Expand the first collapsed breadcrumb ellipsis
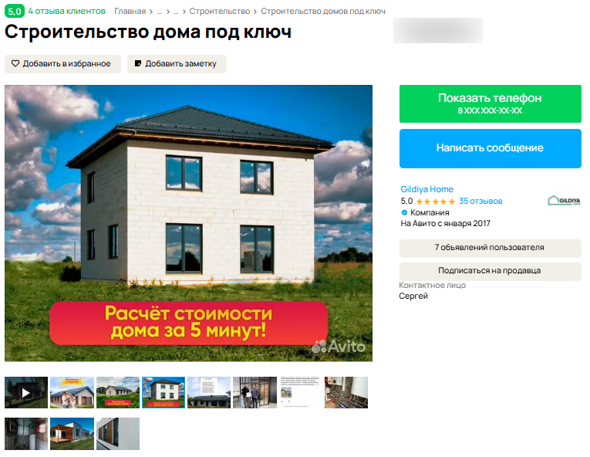 [159, 12]
